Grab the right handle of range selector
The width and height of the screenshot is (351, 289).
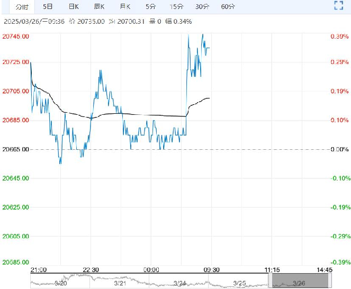click(330, 281)
